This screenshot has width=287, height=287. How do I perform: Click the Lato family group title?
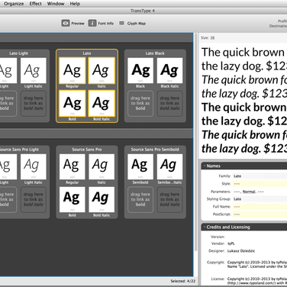[x=87, y=53]
